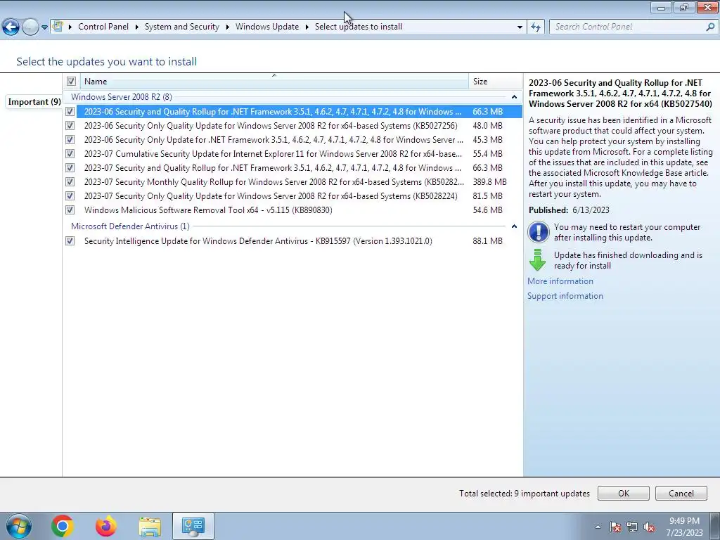Sort the list by Size column
This screenshot has width=720, height=540.
coord(495,82)
